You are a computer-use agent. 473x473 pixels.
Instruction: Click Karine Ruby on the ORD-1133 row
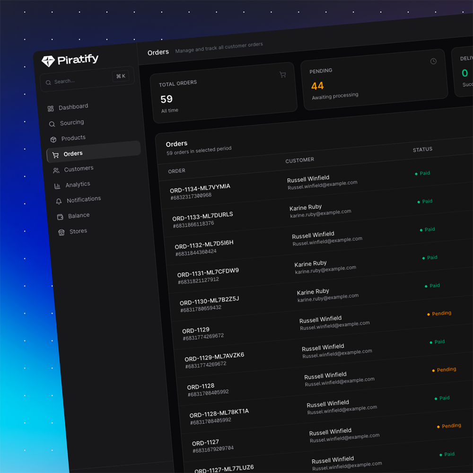[x=306, y=208]
